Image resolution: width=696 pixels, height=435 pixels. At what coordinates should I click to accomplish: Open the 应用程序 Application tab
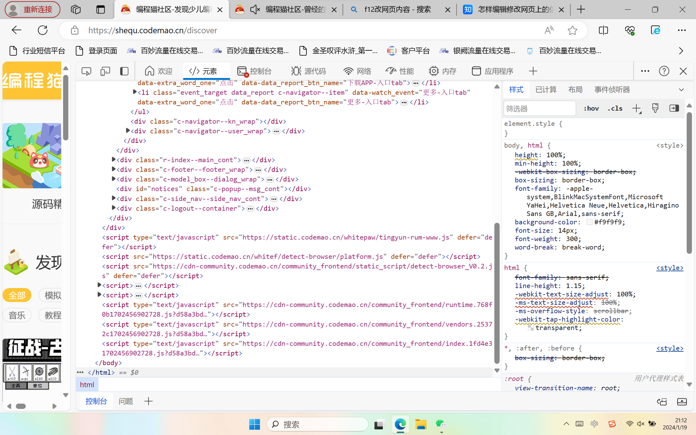click(x=492, y=71)
